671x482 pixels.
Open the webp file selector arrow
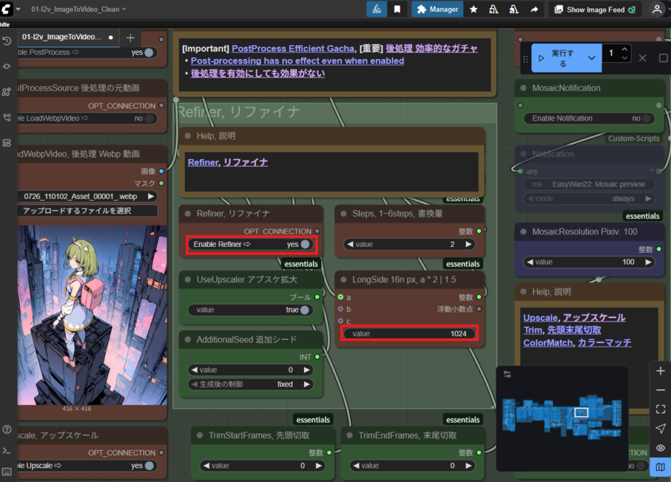(151, 196)
